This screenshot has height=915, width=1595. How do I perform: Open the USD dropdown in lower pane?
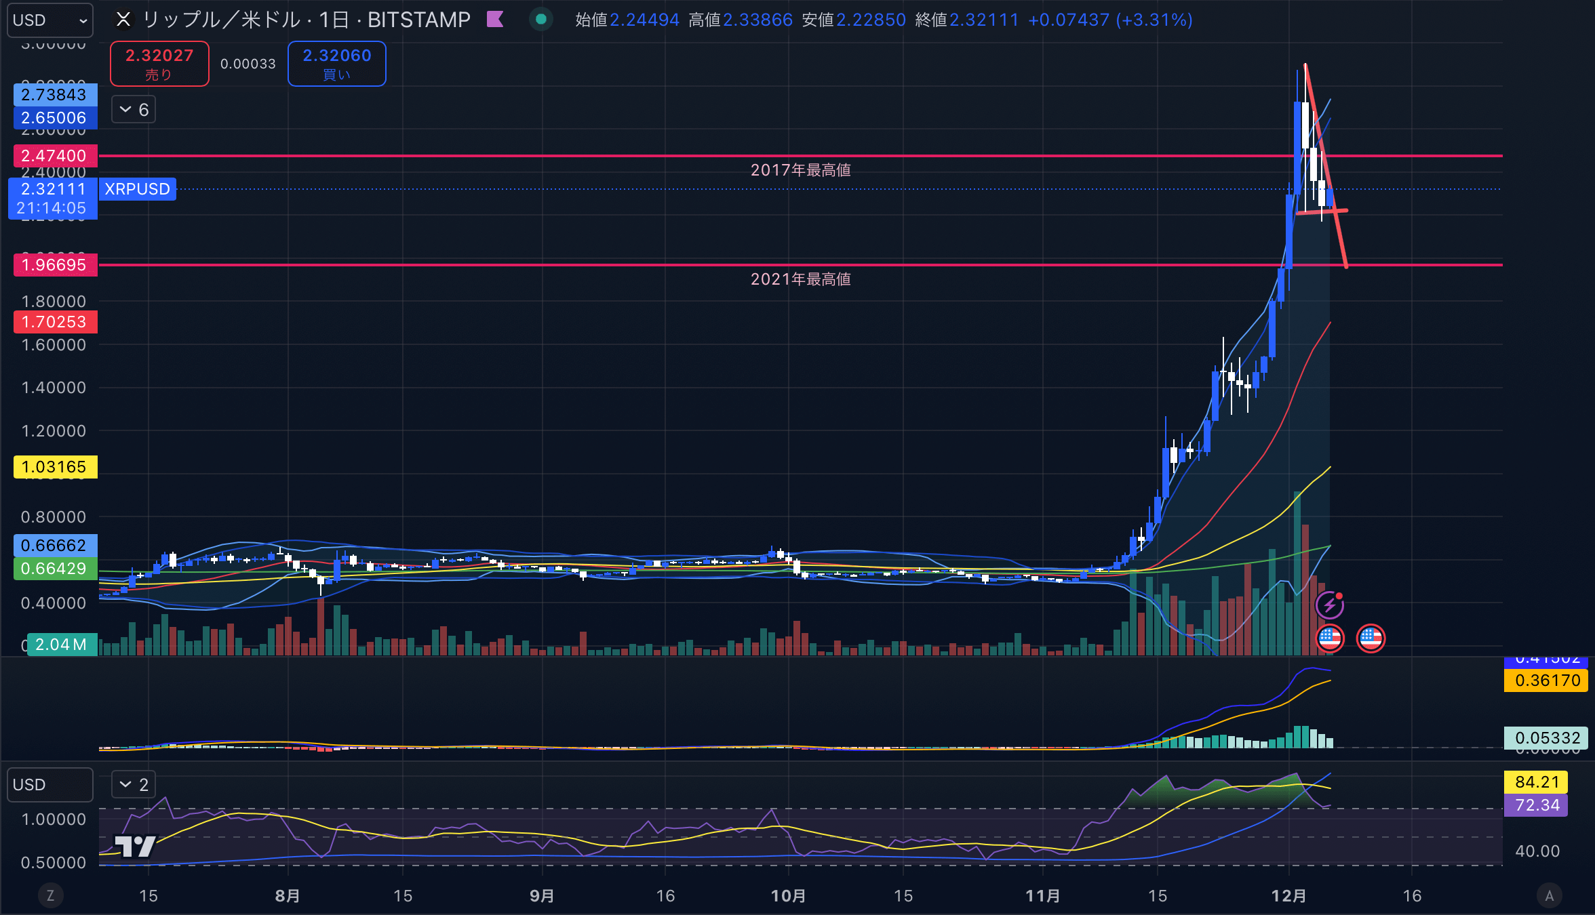[x=50, y=785]
